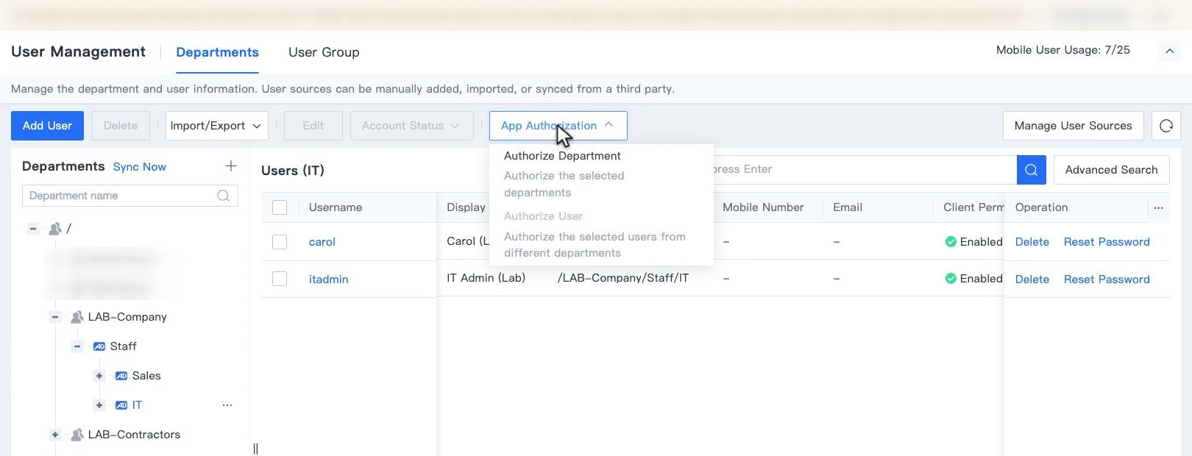Open Manage User Sources
1192x456 pixels.
click(1073, 126)
